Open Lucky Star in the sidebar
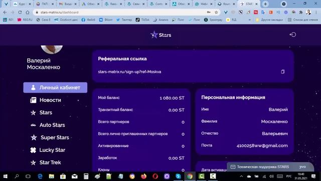Image resolution: width=321 pixels, height=181 pixels. (48, 150)
